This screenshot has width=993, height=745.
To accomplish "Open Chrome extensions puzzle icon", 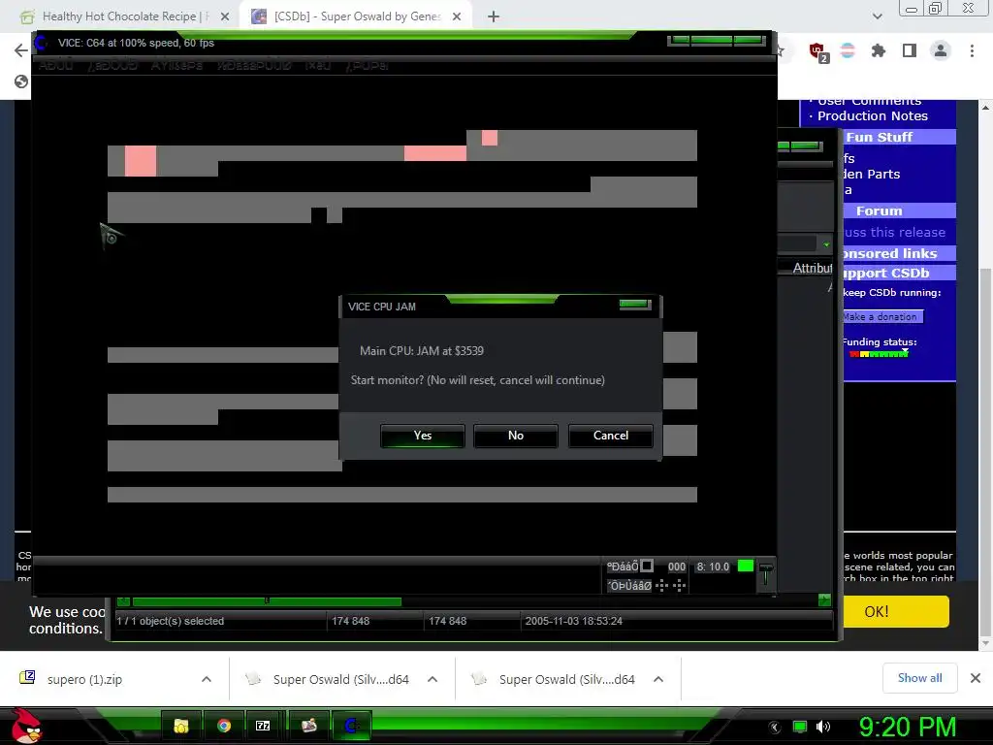I will coord(879,50).
